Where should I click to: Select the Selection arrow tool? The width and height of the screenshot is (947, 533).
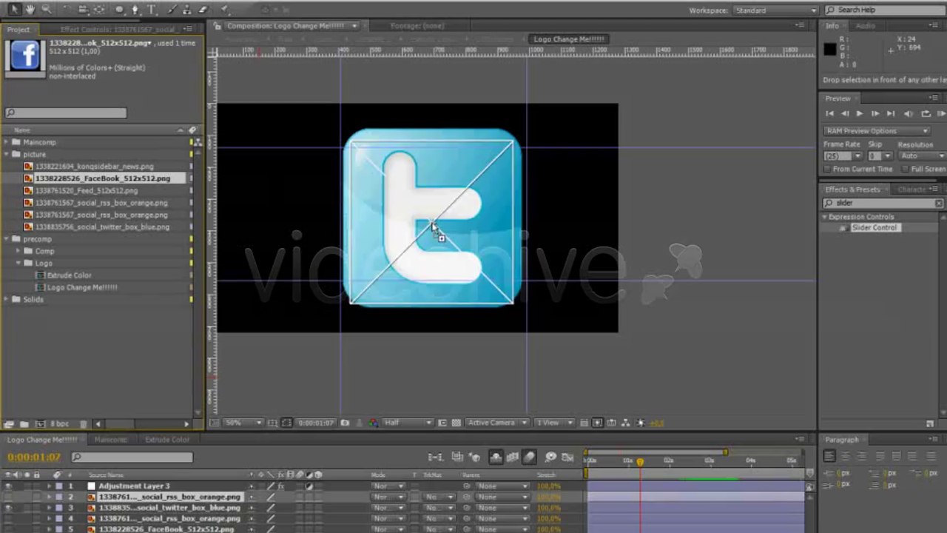(x=14, y=10)
